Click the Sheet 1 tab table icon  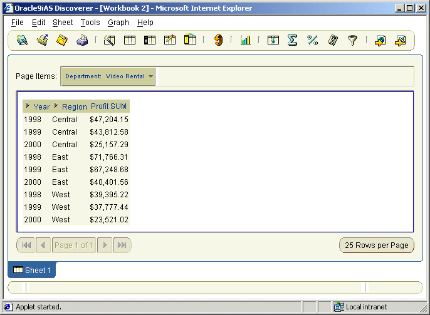pyautogui.click(x=18, y=270)
